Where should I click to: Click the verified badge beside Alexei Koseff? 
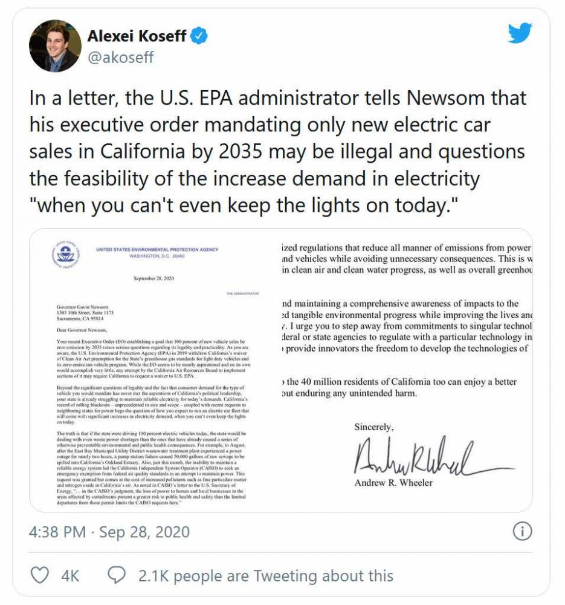click(x=200, y=36)
